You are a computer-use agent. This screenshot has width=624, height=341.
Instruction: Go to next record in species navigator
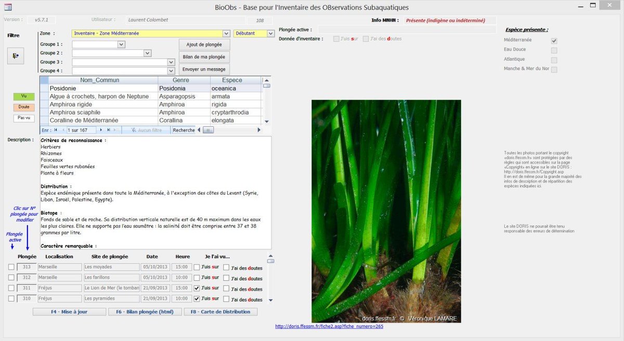coord(101,130)
